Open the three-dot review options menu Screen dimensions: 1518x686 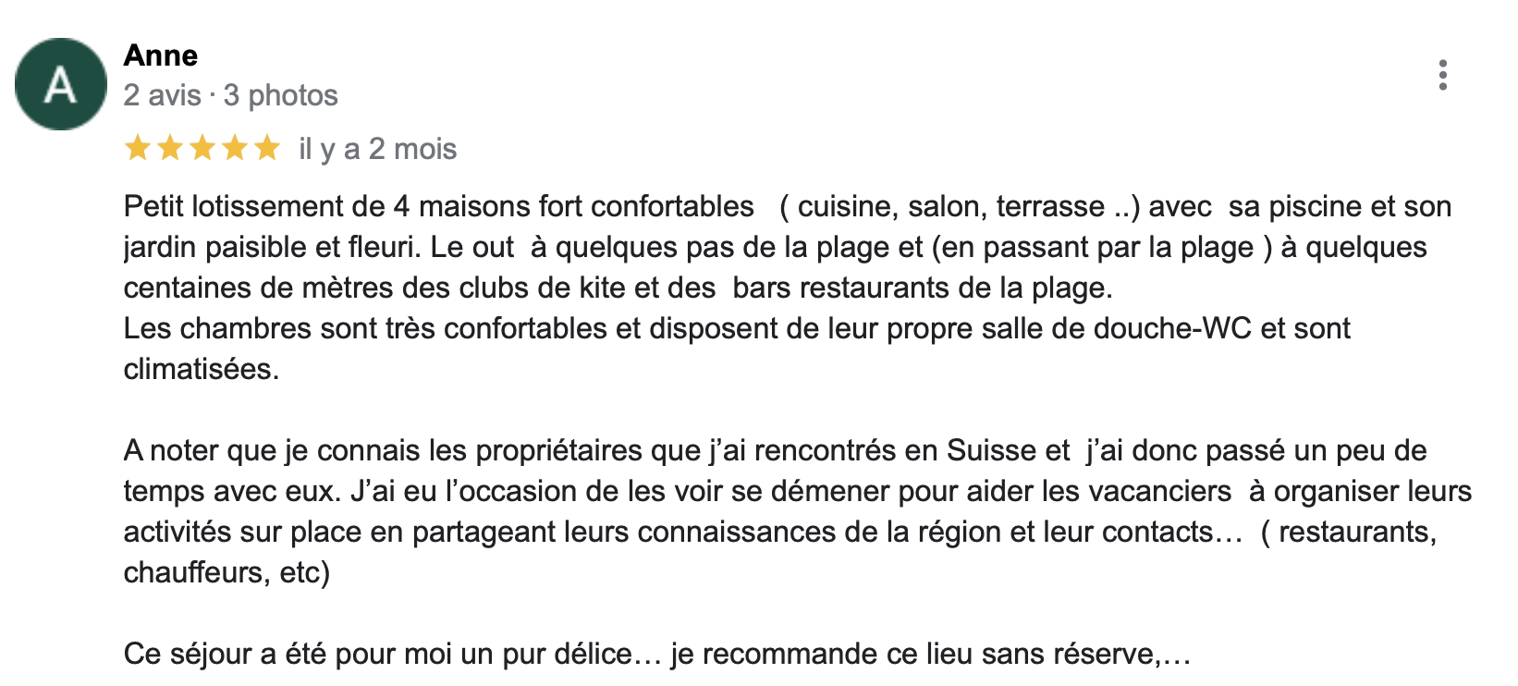pyautogui.click(x=1442, y=75)
